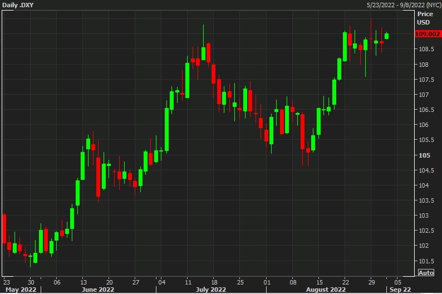442x294 pixels.
Task: Click the 103 price axis label
Action: pyautogui.click(x=424, y=215)
